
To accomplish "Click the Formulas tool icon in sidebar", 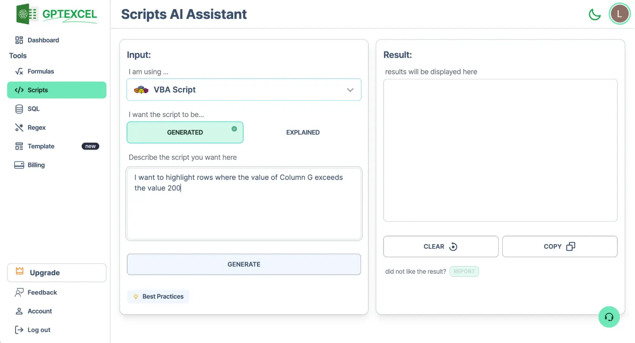I will (x=19, y=71).
